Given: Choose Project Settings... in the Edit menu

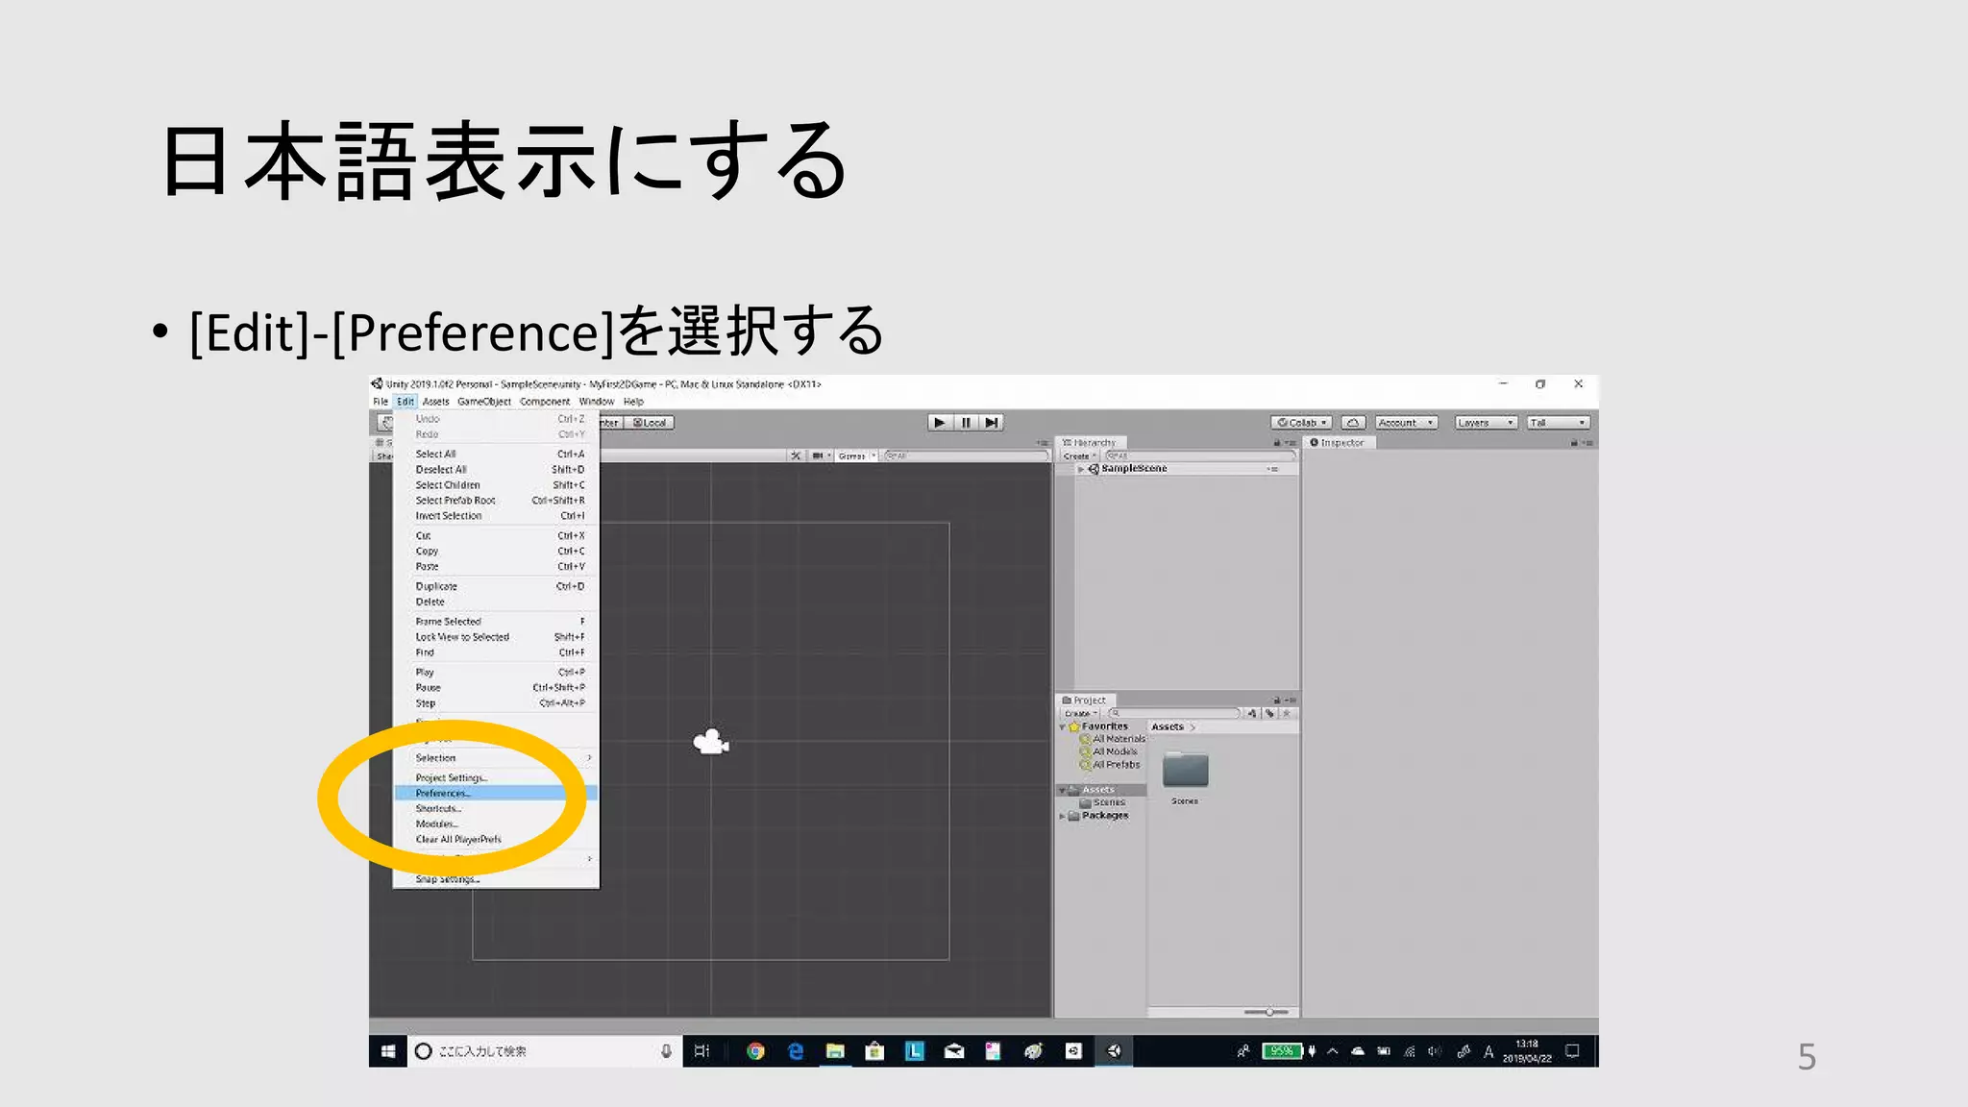Looking at the screenshot, I should [x=496, y=777].
